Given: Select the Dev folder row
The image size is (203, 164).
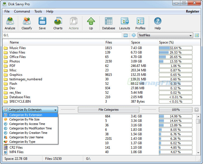Looking at the screenshot, I should (102, 88).
